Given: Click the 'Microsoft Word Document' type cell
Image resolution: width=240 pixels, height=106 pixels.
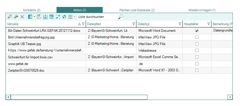Looking at the screenshot, I should 157,31.
